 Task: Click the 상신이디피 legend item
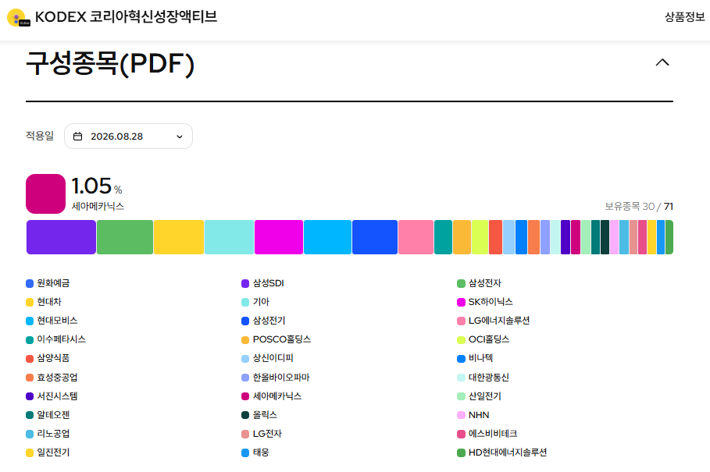point(268,358)
